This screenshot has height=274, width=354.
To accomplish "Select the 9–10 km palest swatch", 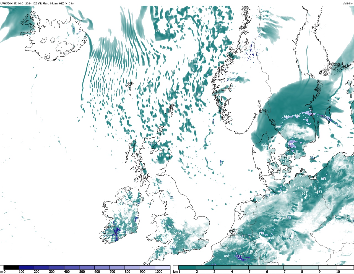I will tap(327, 267).
